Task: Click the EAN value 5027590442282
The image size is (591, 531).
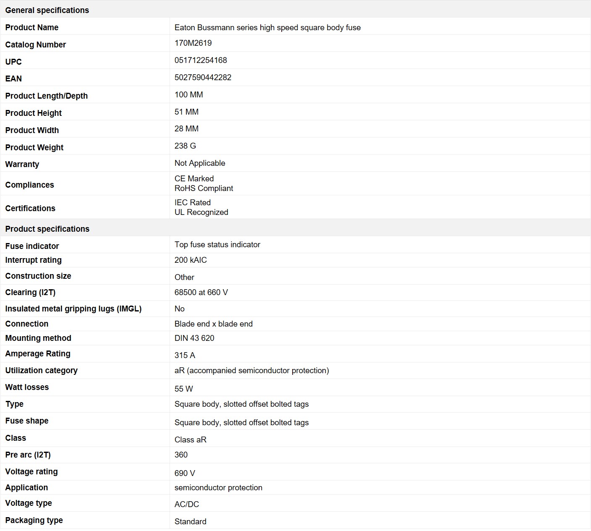Action: point(203,77)
